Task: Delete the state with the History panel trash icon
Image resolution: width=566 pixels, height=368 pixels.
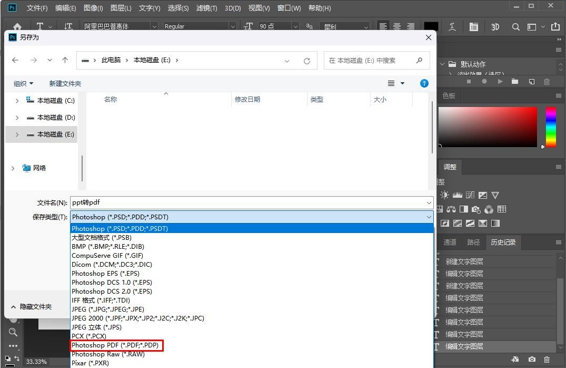Action: click(x=547, y=360)
